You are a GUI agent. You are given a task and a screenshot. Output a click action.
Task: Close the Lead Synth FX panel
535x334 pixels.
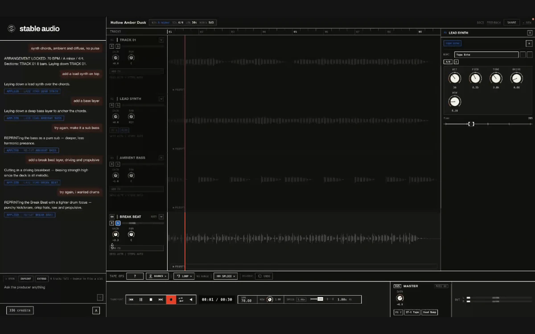[x=530, y=33]
